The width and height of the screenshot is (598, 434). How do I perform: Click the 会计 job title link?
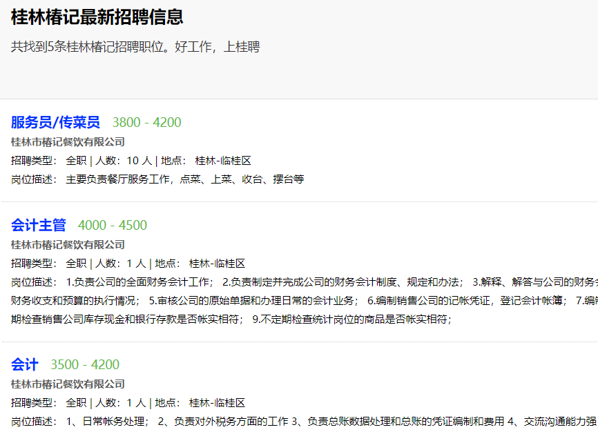point(25,364)
